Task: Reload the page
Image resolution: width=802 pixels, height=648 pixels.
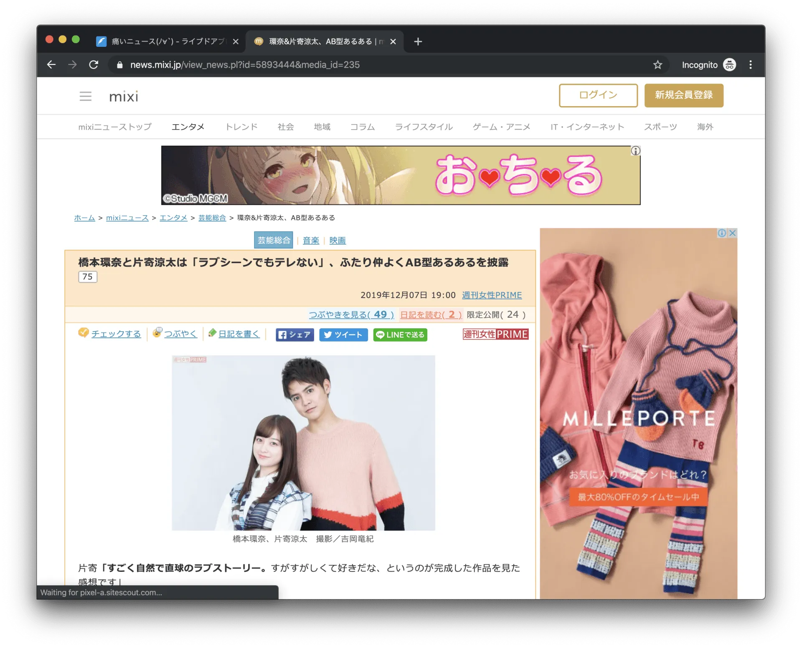Action: 94,65
